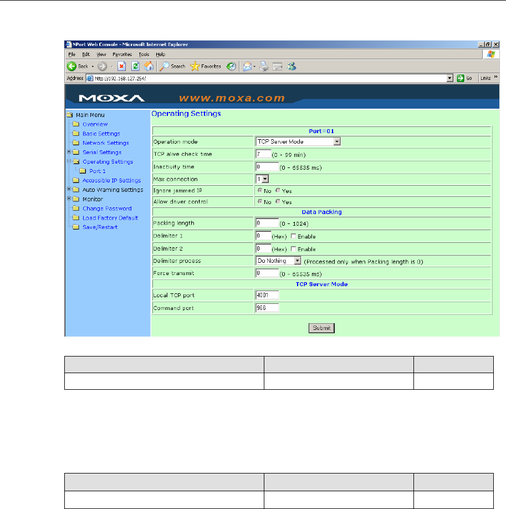Open the Max connection dropdown

[265, 179]
